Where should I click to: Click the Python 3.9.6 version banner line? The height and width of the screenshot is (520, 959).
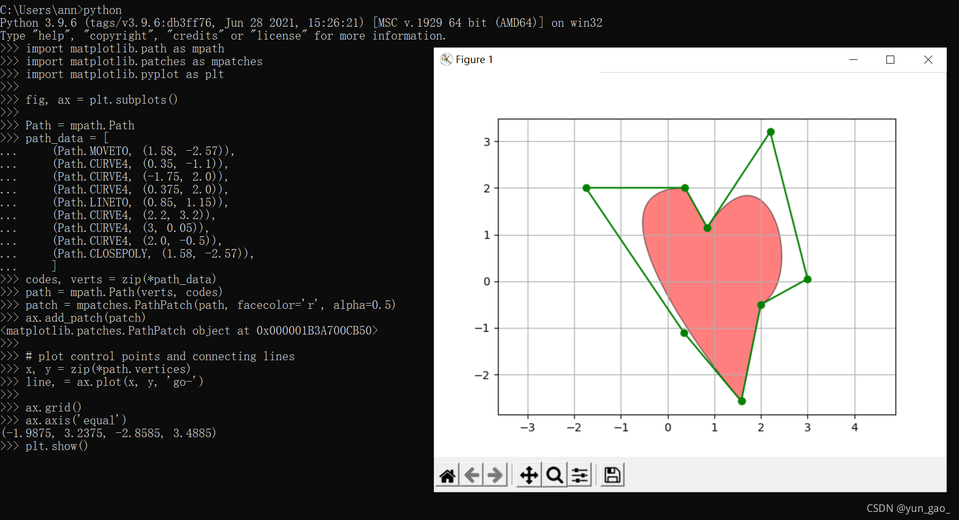coord(301,22)
